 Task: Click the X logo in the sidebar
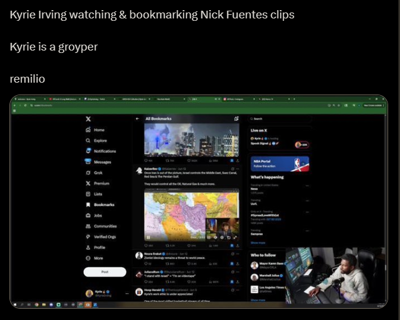89,119
